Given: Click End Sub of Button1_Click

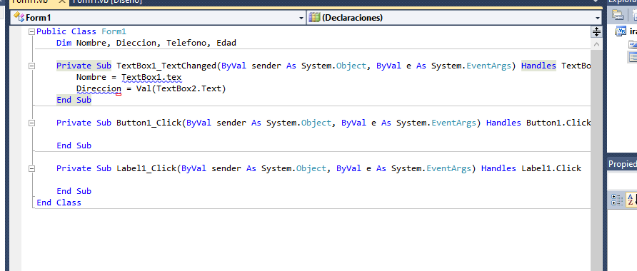Looking at the screenshot, I should 74,145.
